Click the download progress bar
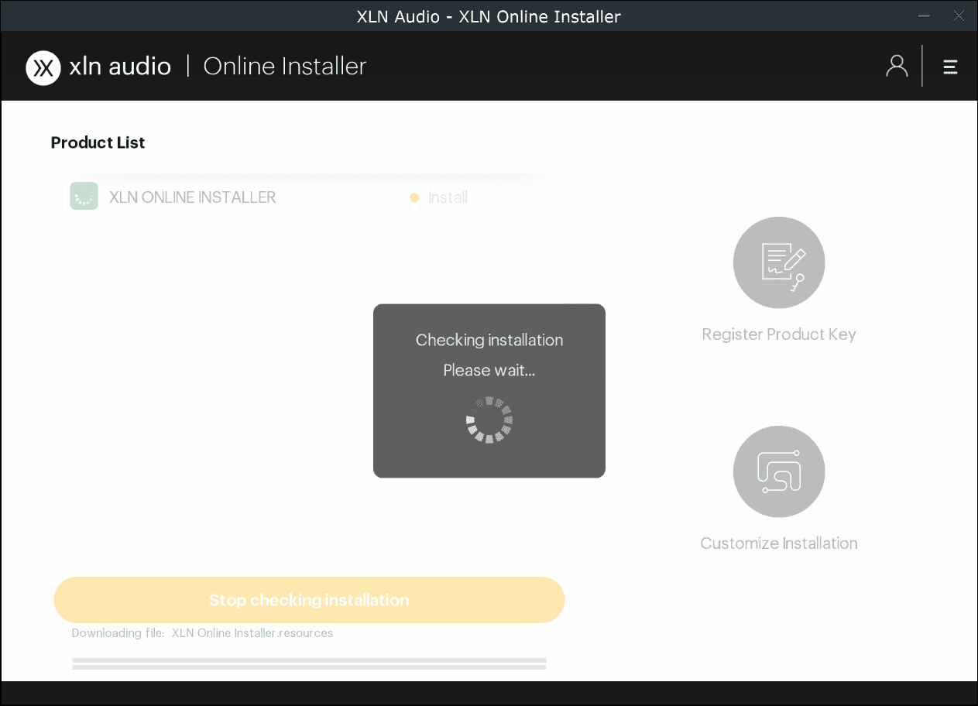 309,663
